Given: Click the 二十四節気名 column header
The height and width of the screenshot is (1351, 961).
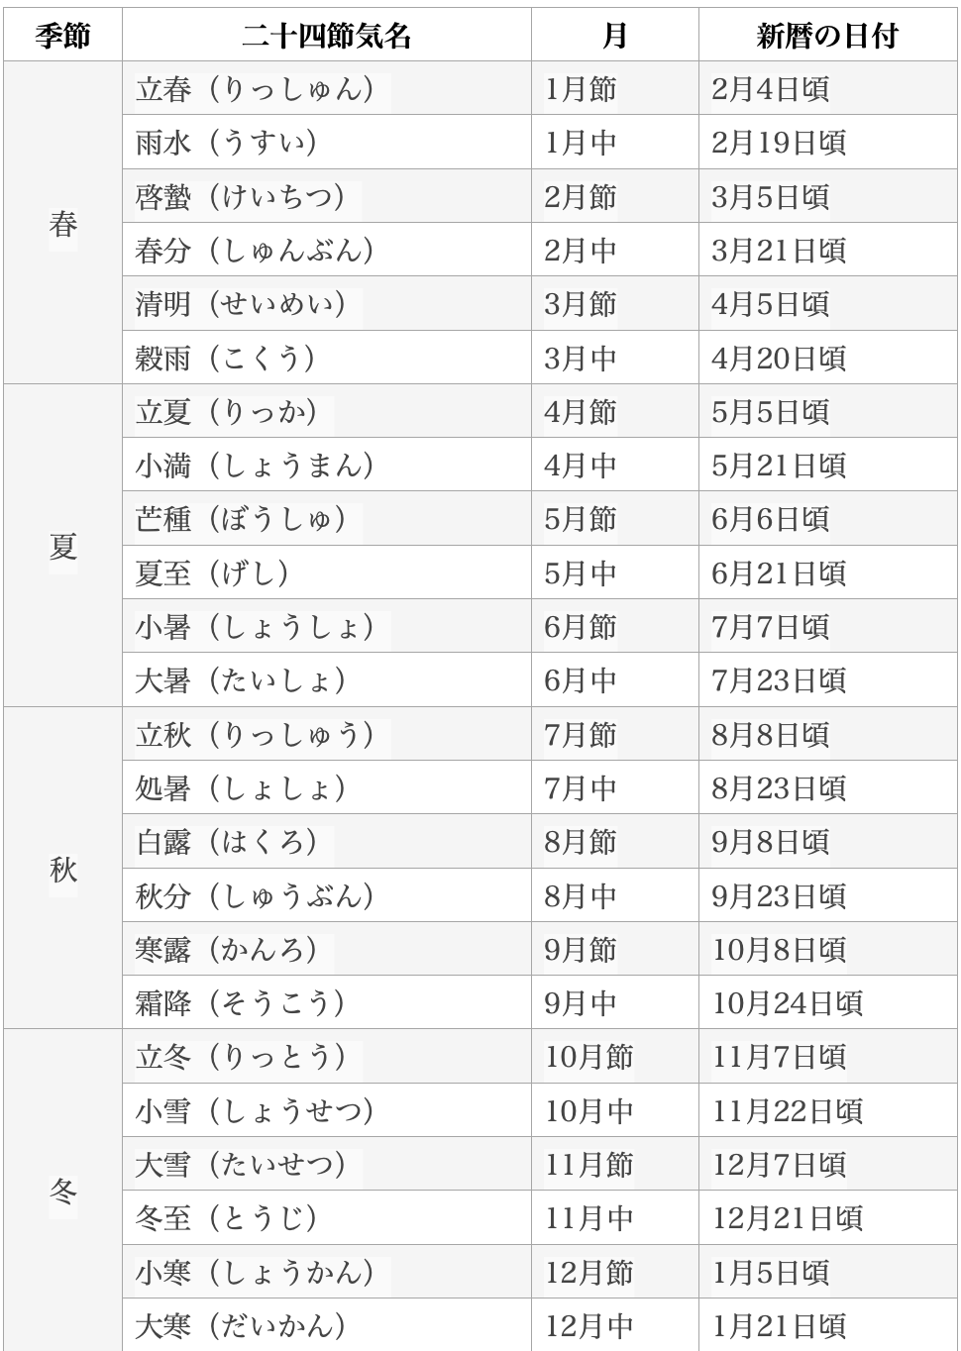Looking at the screenshot, I should (327, 36).
